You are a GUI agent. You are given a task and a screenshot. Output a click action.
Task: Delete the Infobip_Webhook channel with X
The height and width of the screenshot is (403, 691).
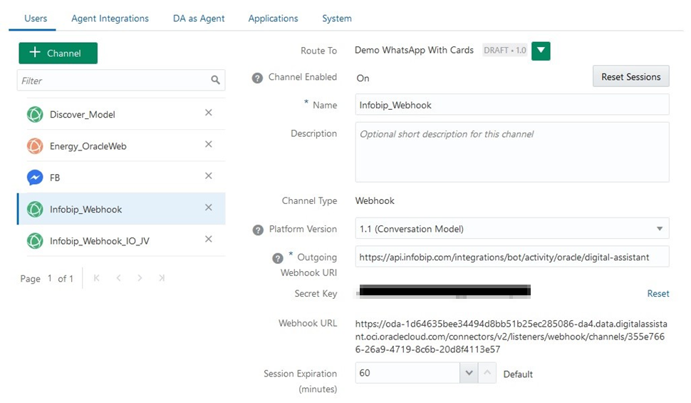pyautogui.click(x=209, y=208)
